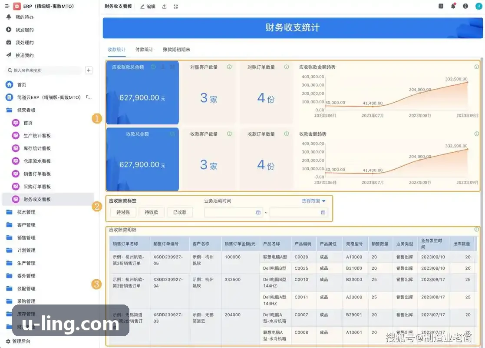This screenshot has width=485, height=348.
Task: Click the start date input field
Action: [233, 213]
